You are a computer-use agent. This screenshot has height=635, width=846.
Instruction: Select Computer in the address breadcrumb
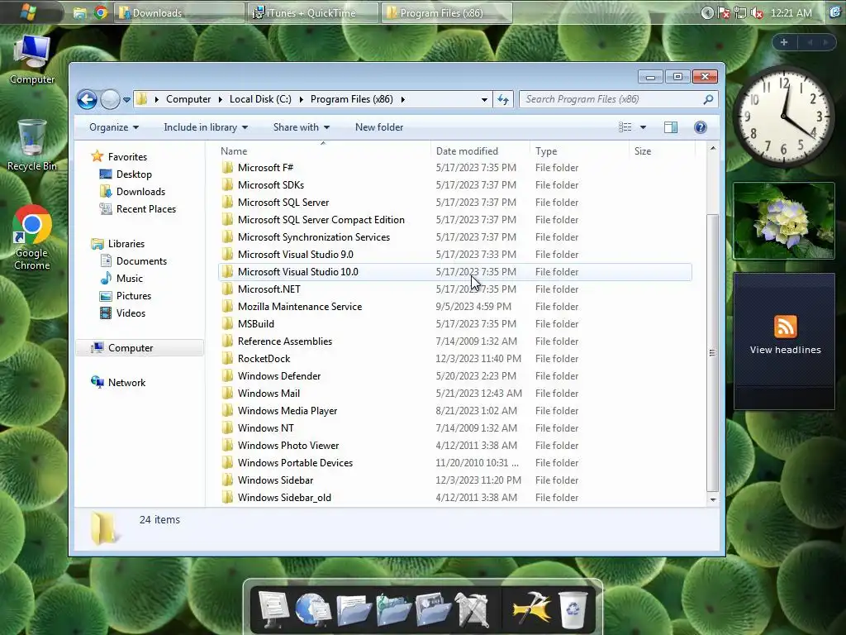pos(188,99)
